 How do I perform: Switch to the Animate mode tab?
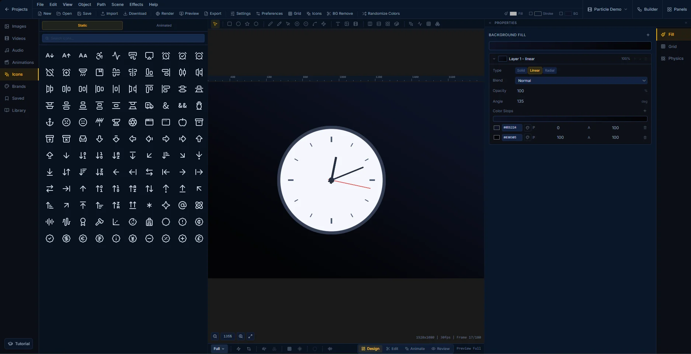(415, 349)
